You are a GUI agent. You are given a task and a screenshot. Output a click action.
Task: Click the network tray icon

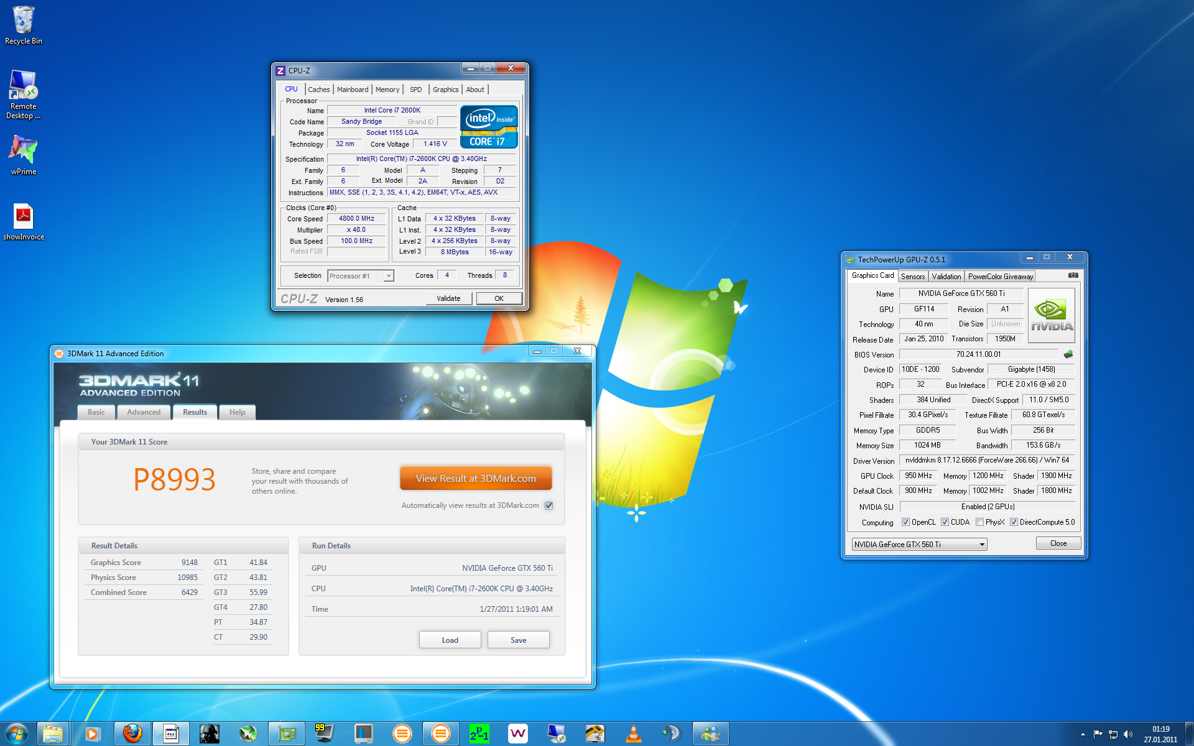1113,734
